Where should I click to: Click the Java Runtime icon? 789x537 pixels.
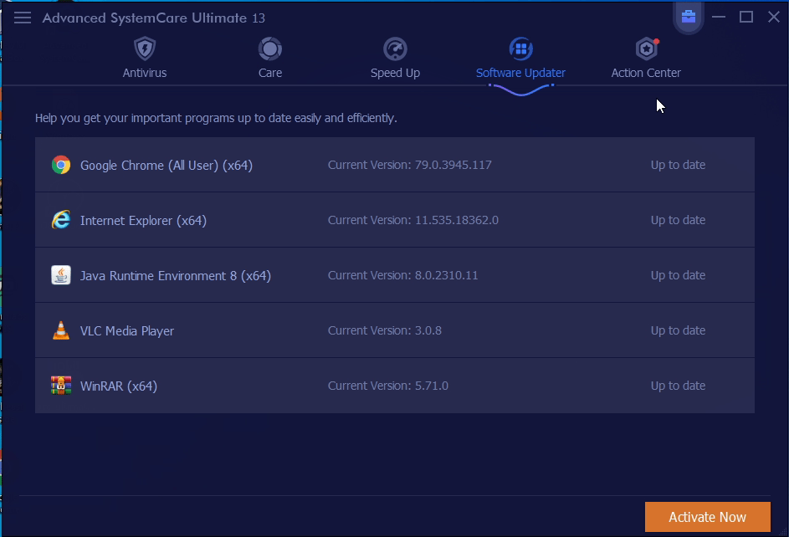tap(61, 275)
